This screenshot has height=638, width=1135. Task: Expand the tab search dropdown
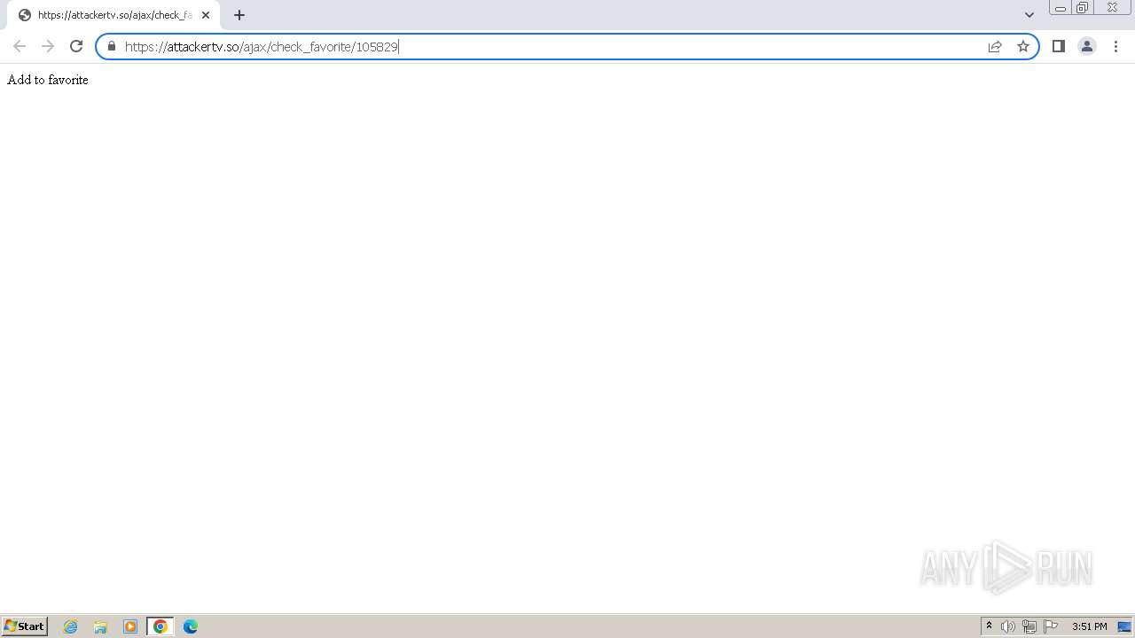click(1029, 15)
